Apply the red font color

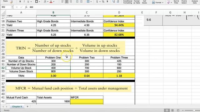[x=51, y=2]
